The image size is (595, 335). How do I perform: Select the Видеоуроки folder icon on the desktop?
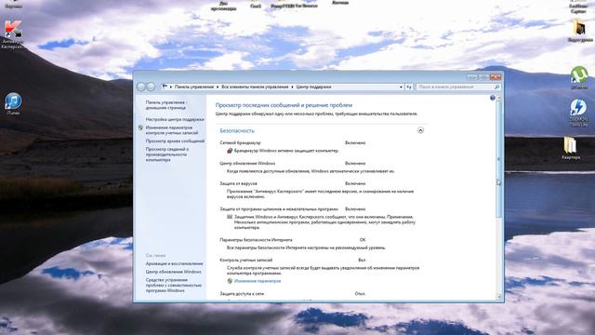(x=580, y=31)
